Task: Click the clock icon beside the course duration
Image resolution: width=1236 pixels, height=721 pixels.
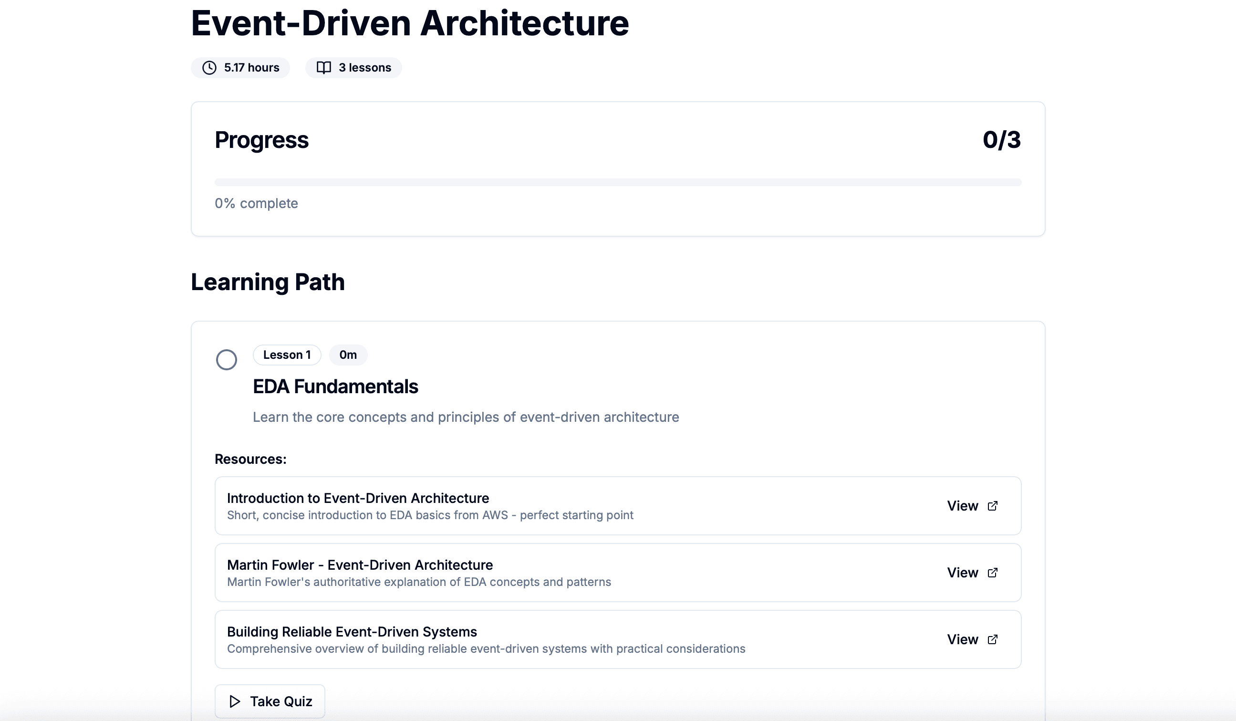Action: click(209, 68)
